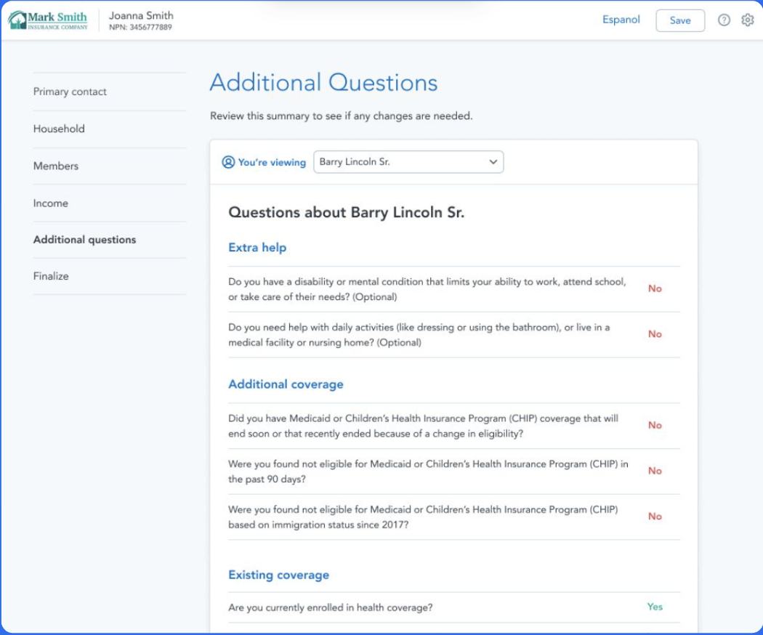Click the Mark Smith Insurance logo
The image size is (763, 635).
pyautogui.click(x=48, y=20)
